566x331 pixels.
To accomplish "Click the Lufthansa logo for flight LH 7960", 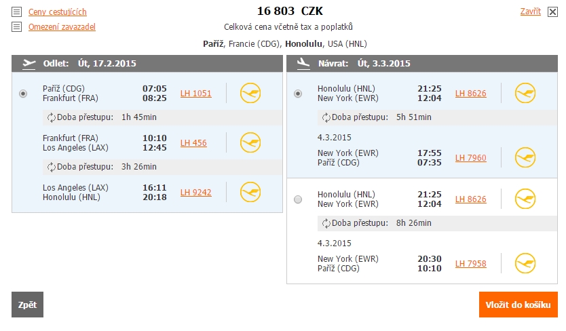I will [525, 158].
